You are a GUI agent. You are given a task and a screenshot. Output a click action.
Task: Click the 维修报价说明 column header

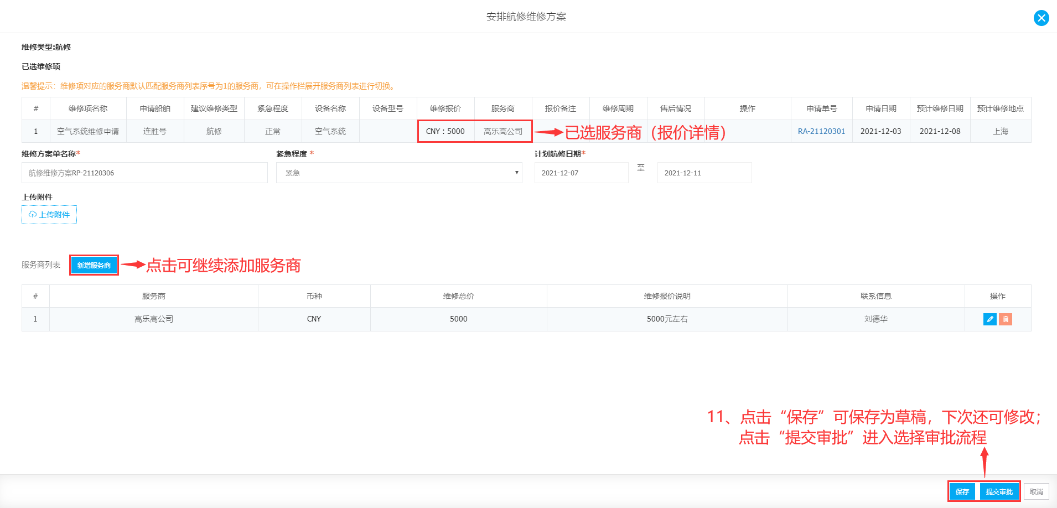point(667,296)
